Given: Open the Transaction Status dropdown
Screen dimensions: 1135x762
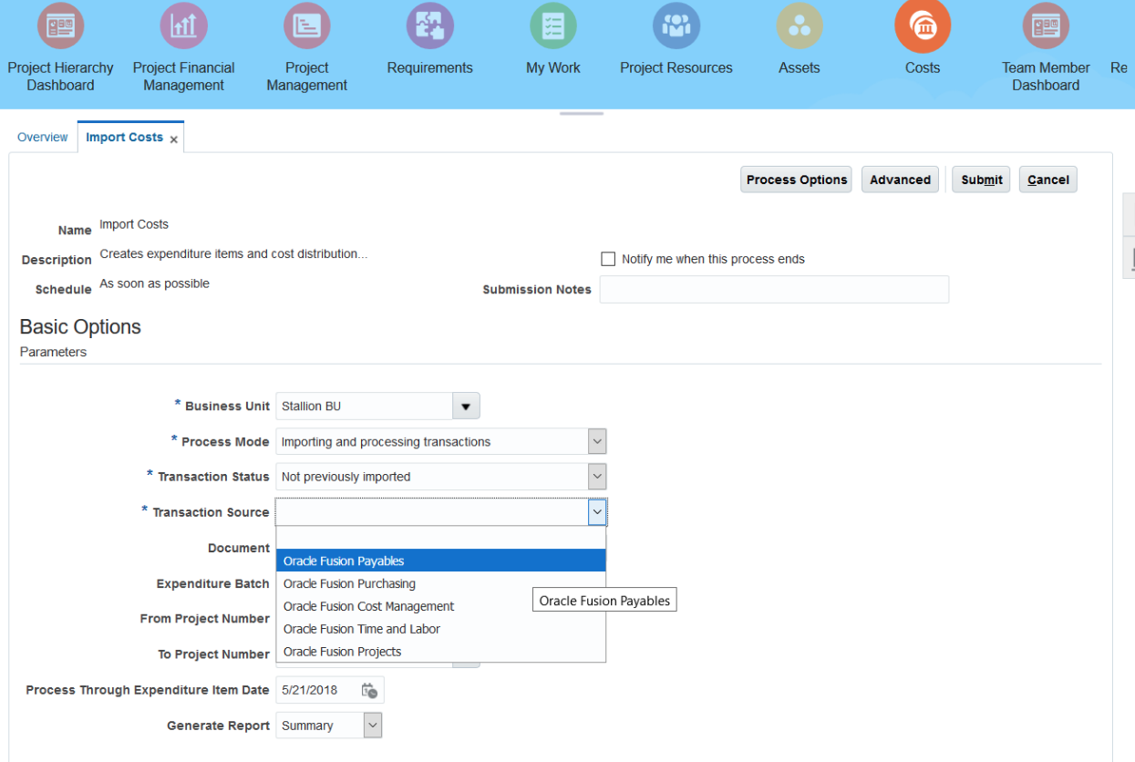Looking at the screenshot, I should click(x=596, y=477).
